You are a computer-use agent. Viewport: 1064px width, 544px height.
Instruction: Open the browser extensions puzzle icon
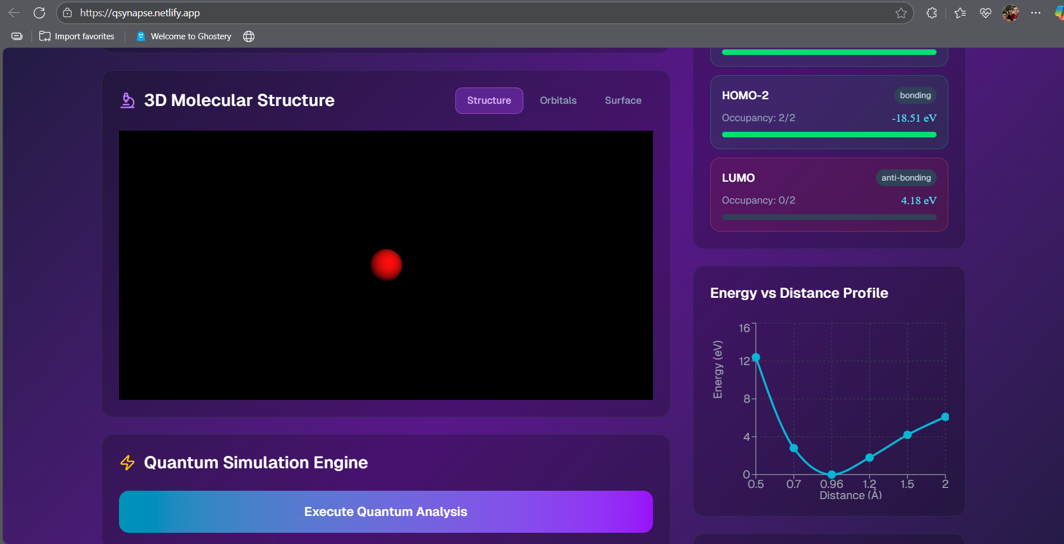[932, 13]
